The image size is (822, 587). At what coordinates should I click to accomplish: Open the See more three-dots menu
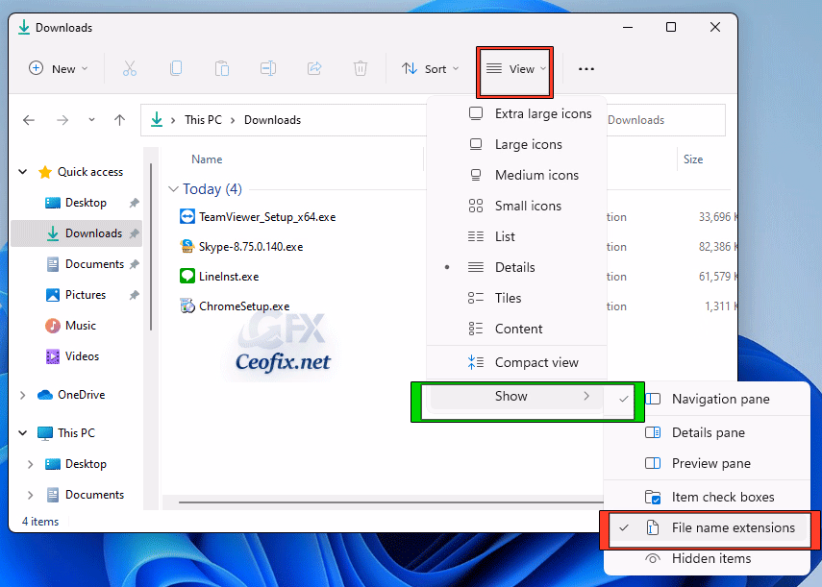(586, 69)
